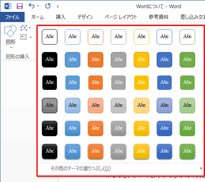Open the 図形 shapes gallery

point(11,35)
